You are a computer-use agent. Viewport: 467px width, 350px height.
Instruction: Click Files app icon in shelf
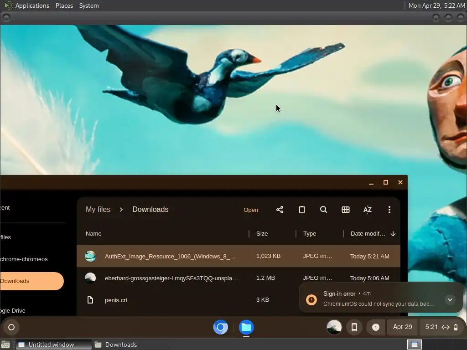tap(246, 327)
